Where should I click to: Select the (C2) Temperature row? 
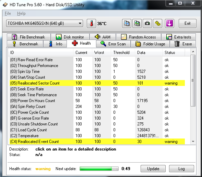tap(97, 136)
